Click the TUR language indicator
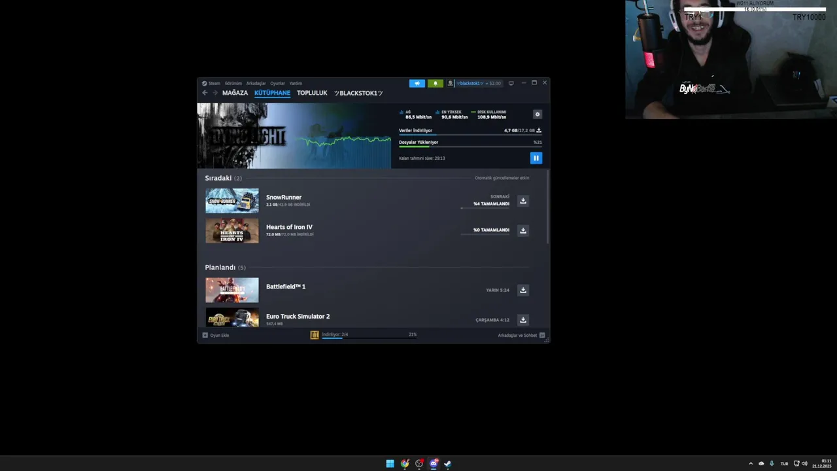 [784, 464]
